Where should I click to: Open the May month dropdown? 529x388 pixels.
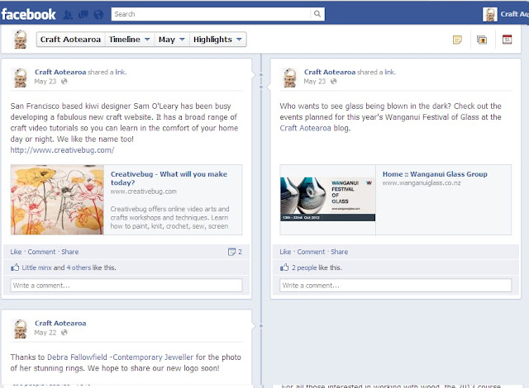pos(172,40)
